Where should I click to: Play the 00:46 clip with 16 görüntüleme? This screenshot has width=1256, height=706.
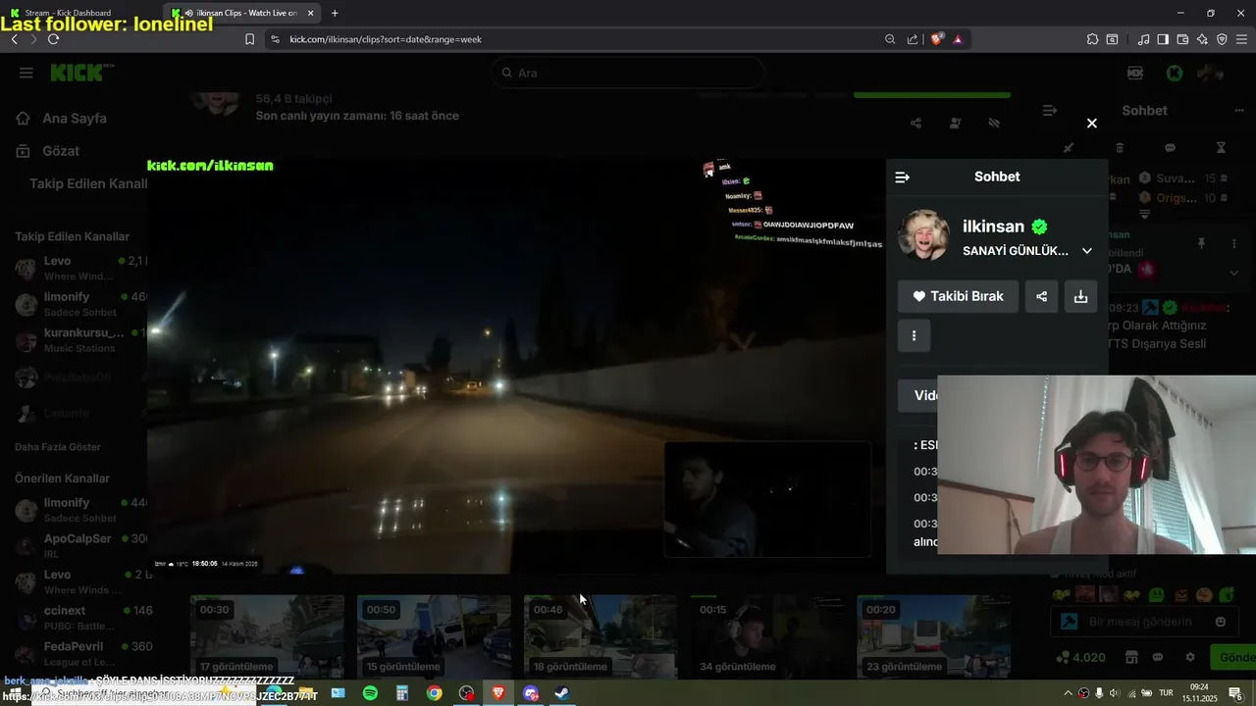(601, 636)
